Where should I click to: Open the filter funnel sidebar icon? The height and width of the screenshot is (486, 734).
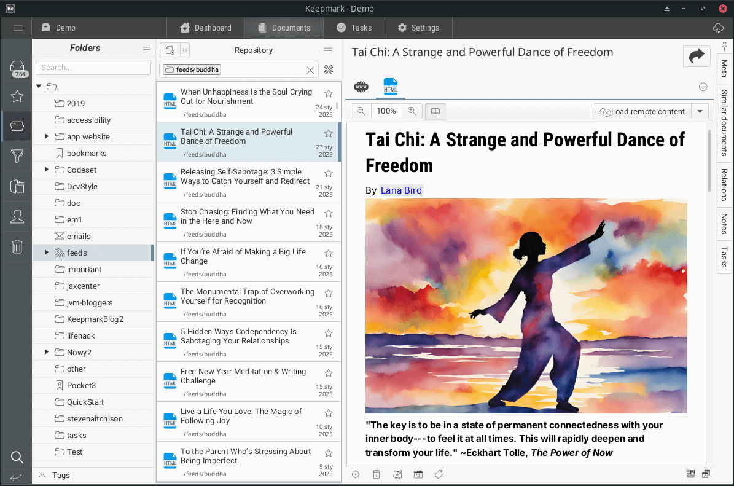click(x=17, y=157)
